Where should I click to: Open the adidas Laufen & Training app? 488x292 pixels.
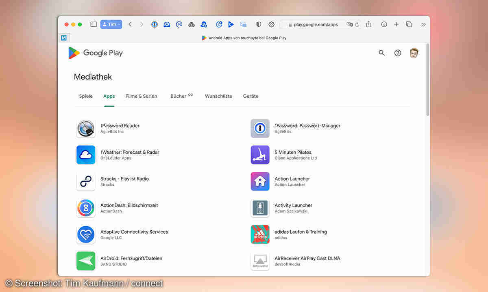click(301, 232)
